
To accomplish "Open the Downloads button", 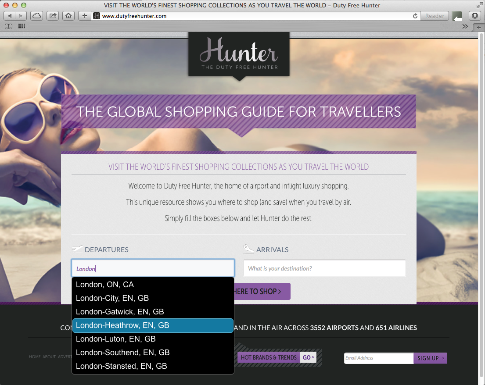I will (x=475, y=16).
